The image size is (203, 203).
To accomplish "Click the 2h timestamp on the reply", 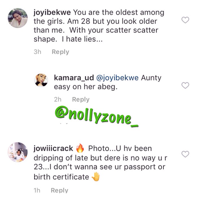I will tap(58, 100).
